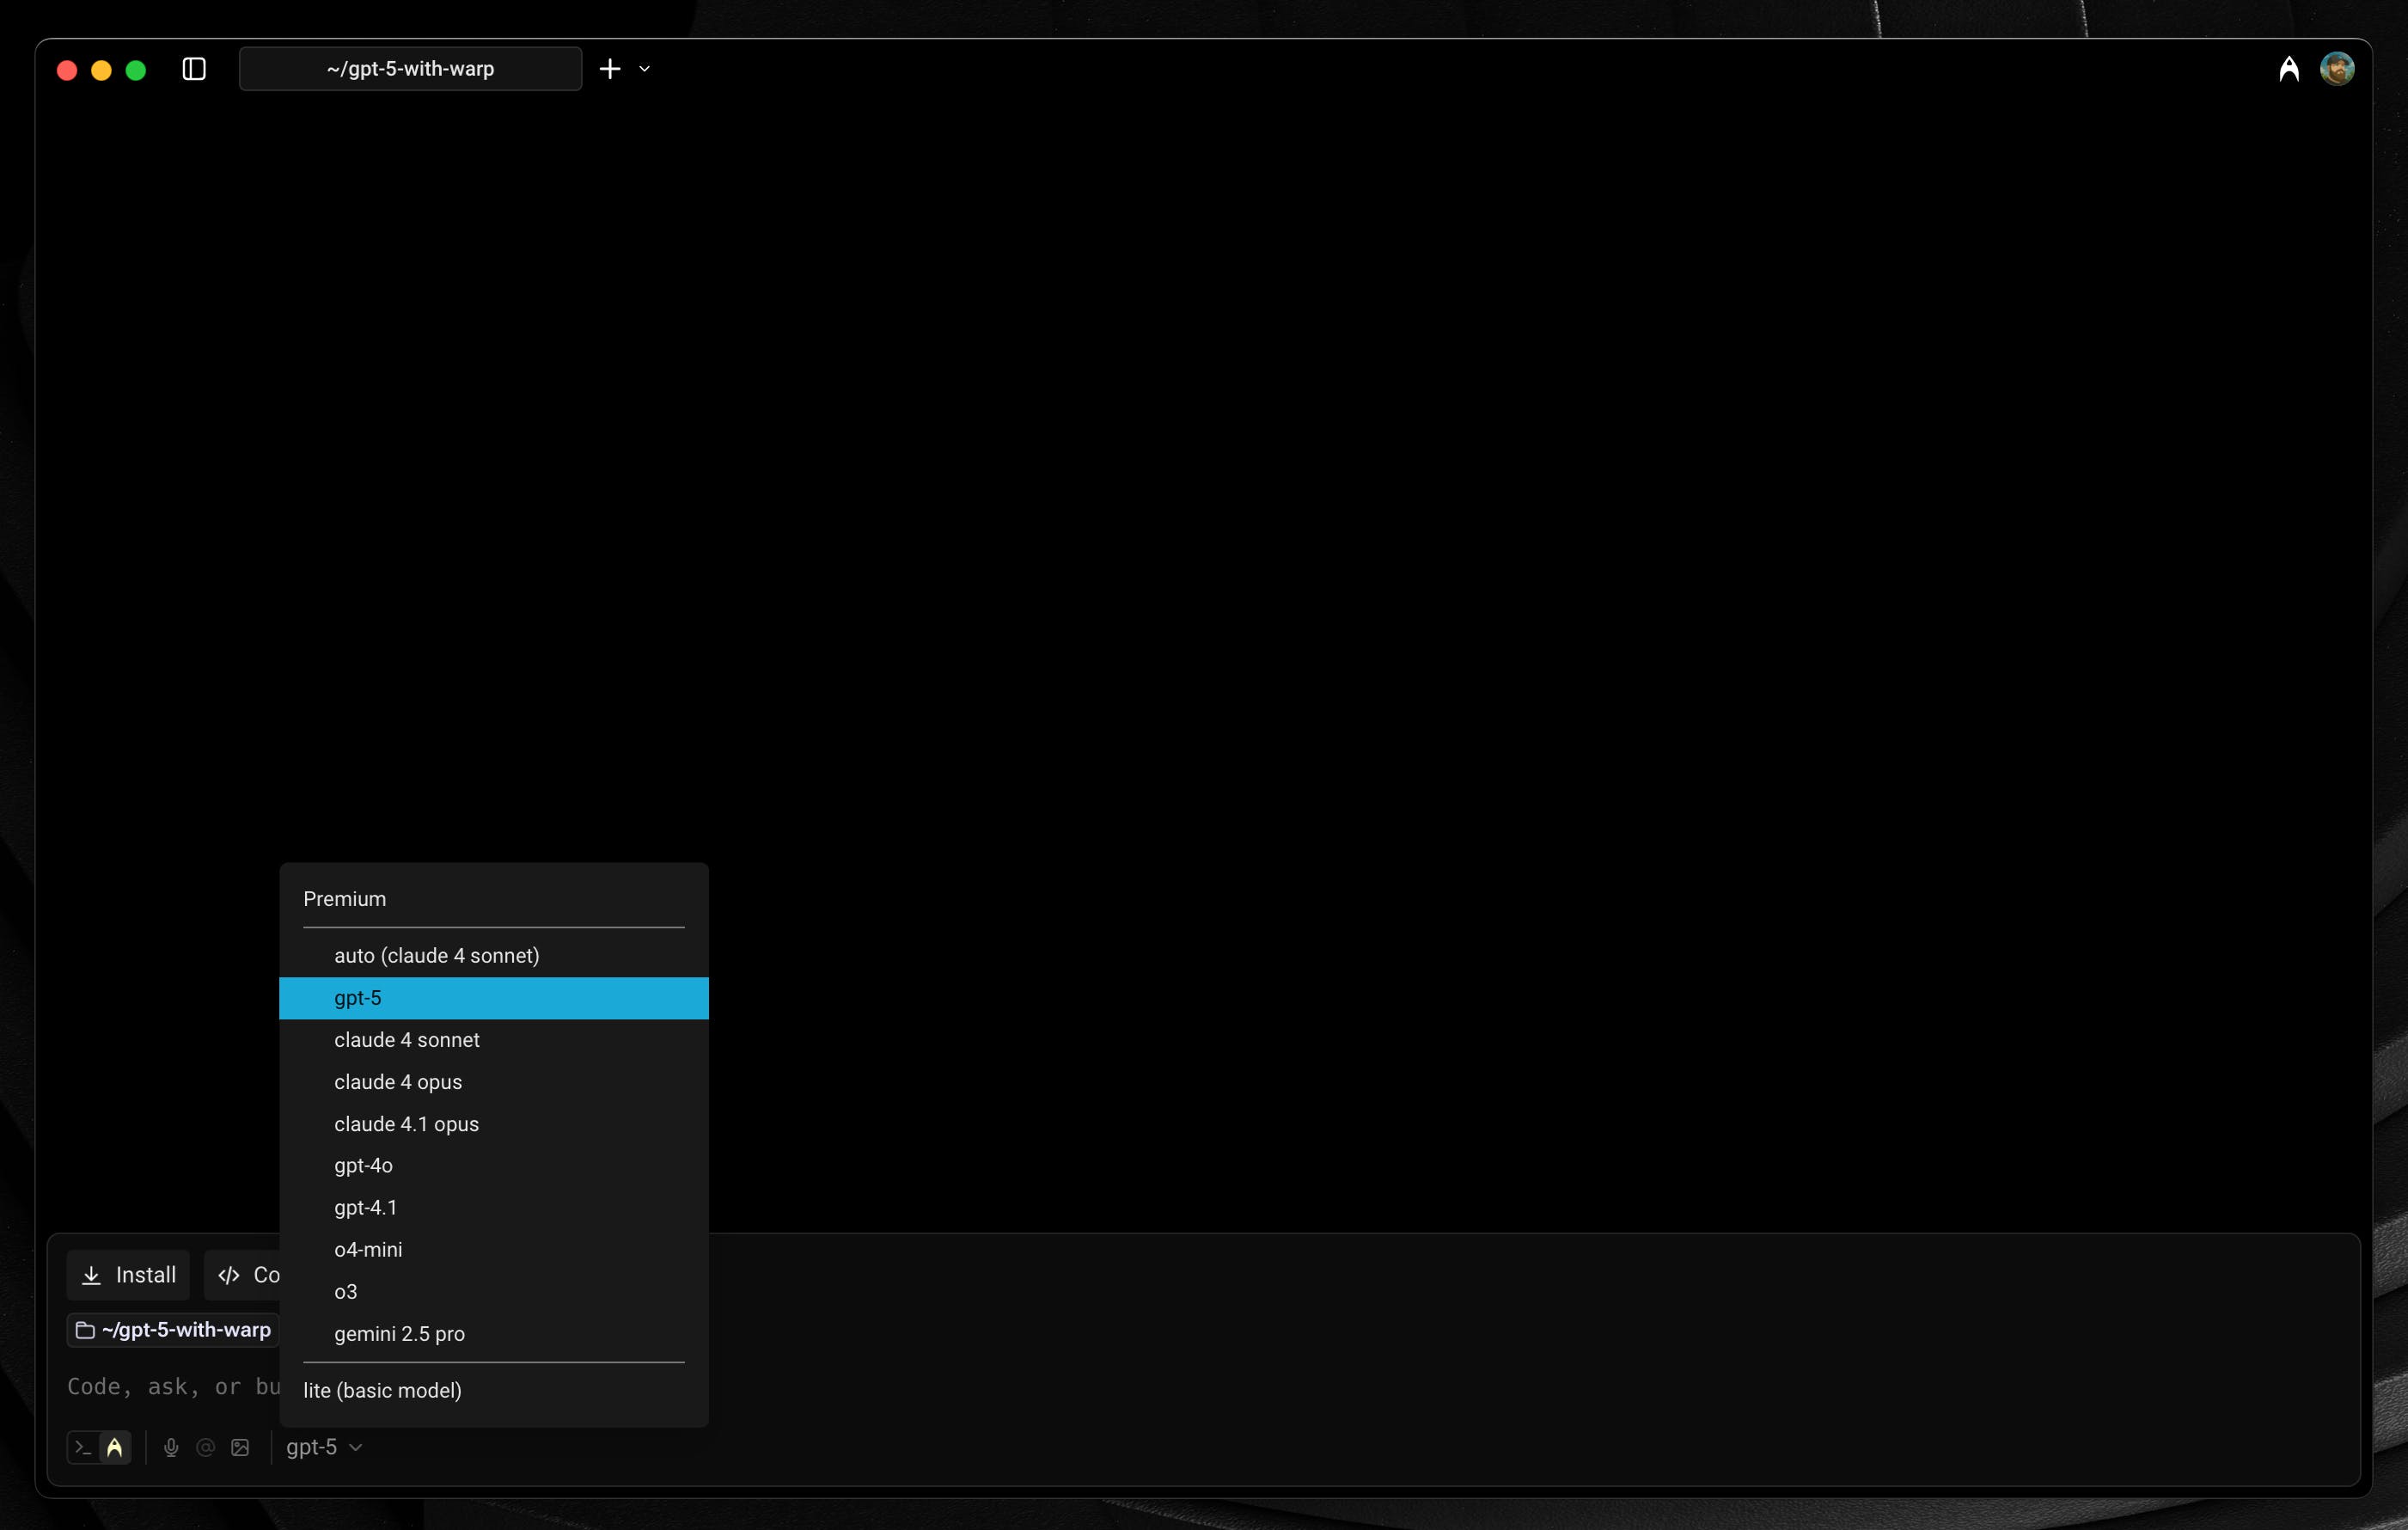Select claude 4.1 opus model
Viewport: 2408px width, 1530px height.
(x=406, y=1124)
